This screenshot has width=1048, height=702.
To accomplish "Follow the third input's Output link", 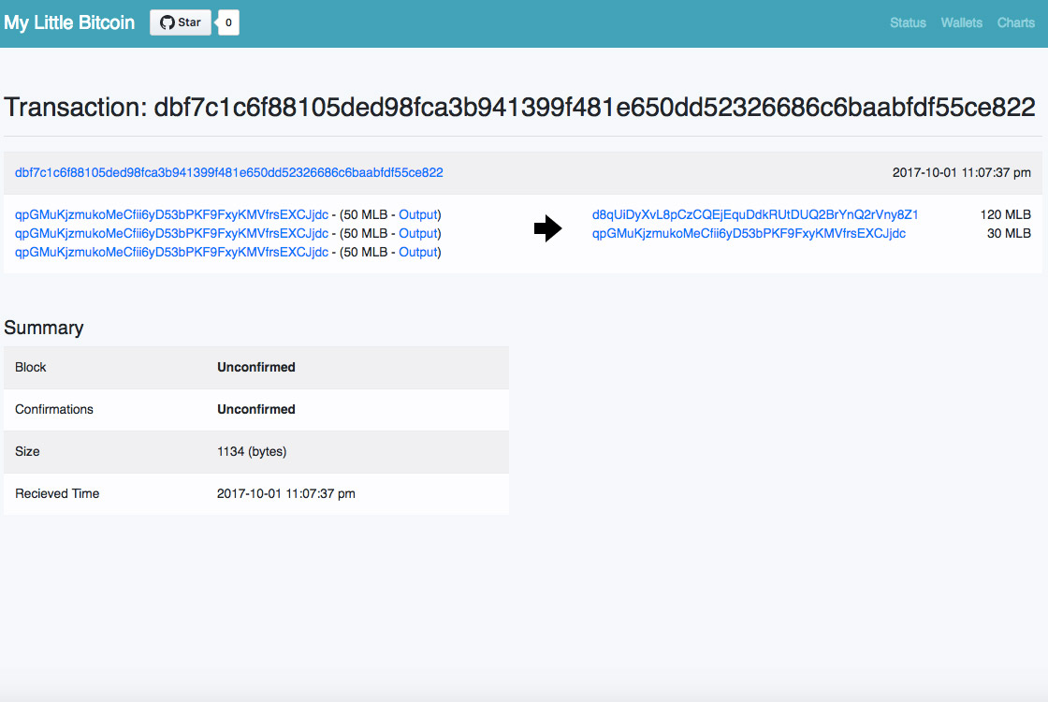I will click(x=417, y=252).
